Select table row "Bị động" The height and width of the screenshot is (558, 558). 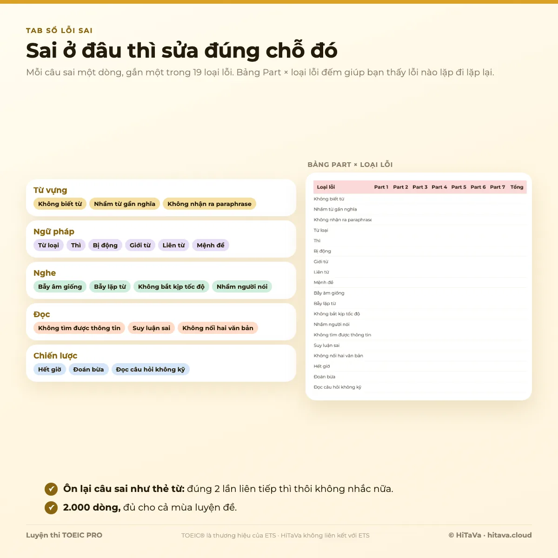pyautogui.click(x=420, y=251)
